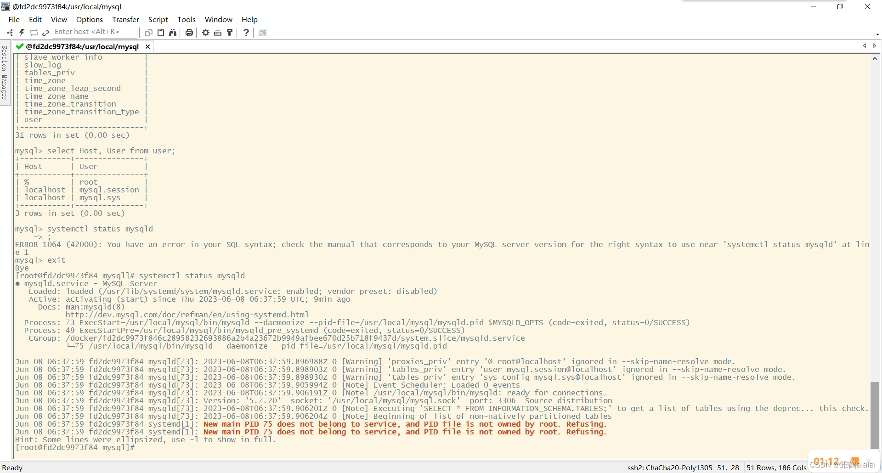Viewport: 882px width, 473px height.
Task: Click the Public Key Assistant key icon
Action: tap(230, 33)
